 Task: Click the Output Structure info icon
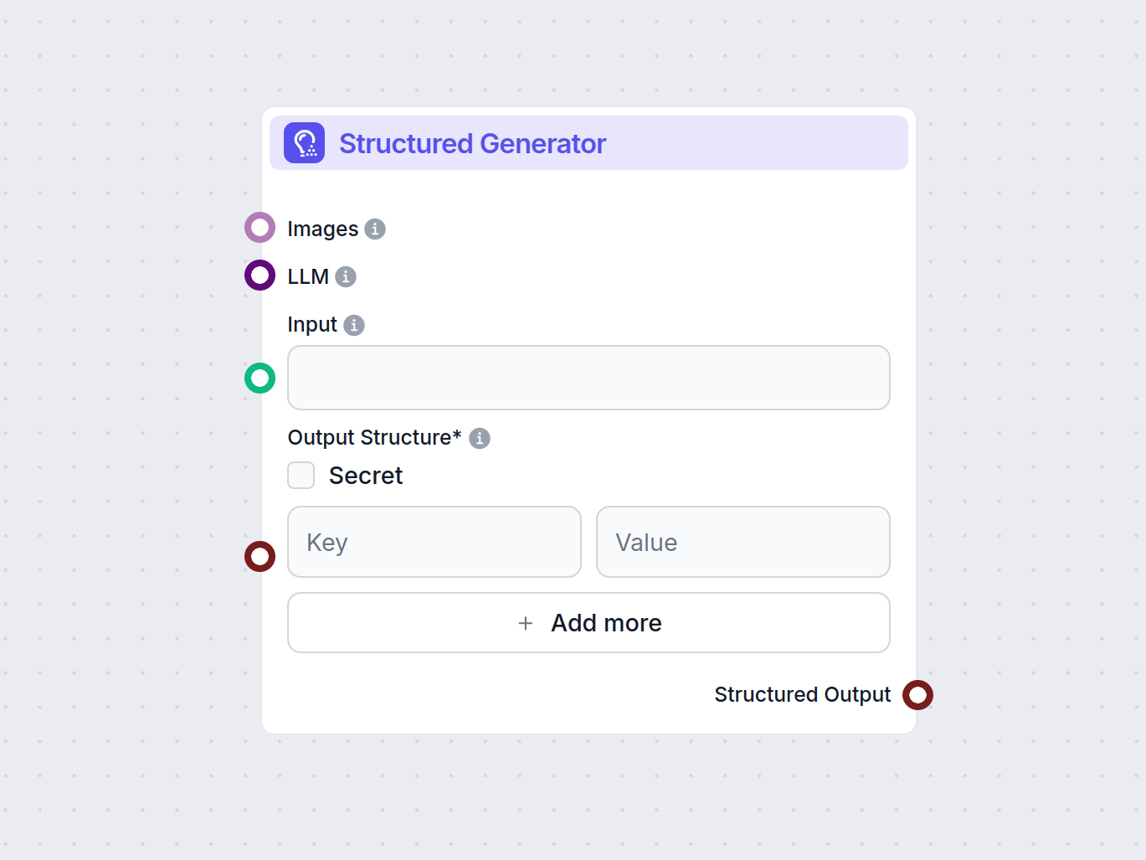[479, 437]
